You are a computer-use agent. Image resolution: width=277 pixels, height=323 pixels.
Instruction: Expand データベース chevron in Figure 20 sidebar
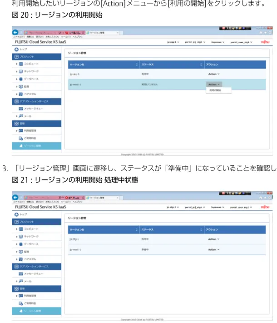click(x=17, y=79)
